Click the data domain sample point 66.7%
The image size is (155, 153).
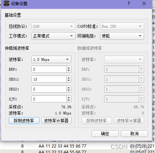(139, 107)
